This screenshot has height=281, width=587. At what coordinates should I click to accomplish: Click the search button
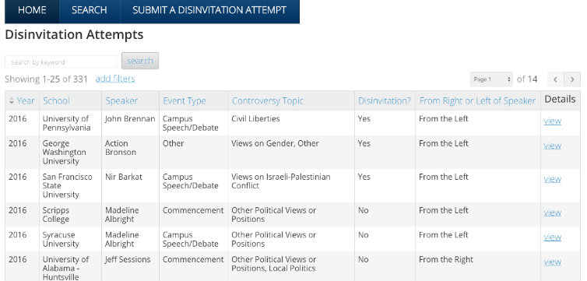140,61
